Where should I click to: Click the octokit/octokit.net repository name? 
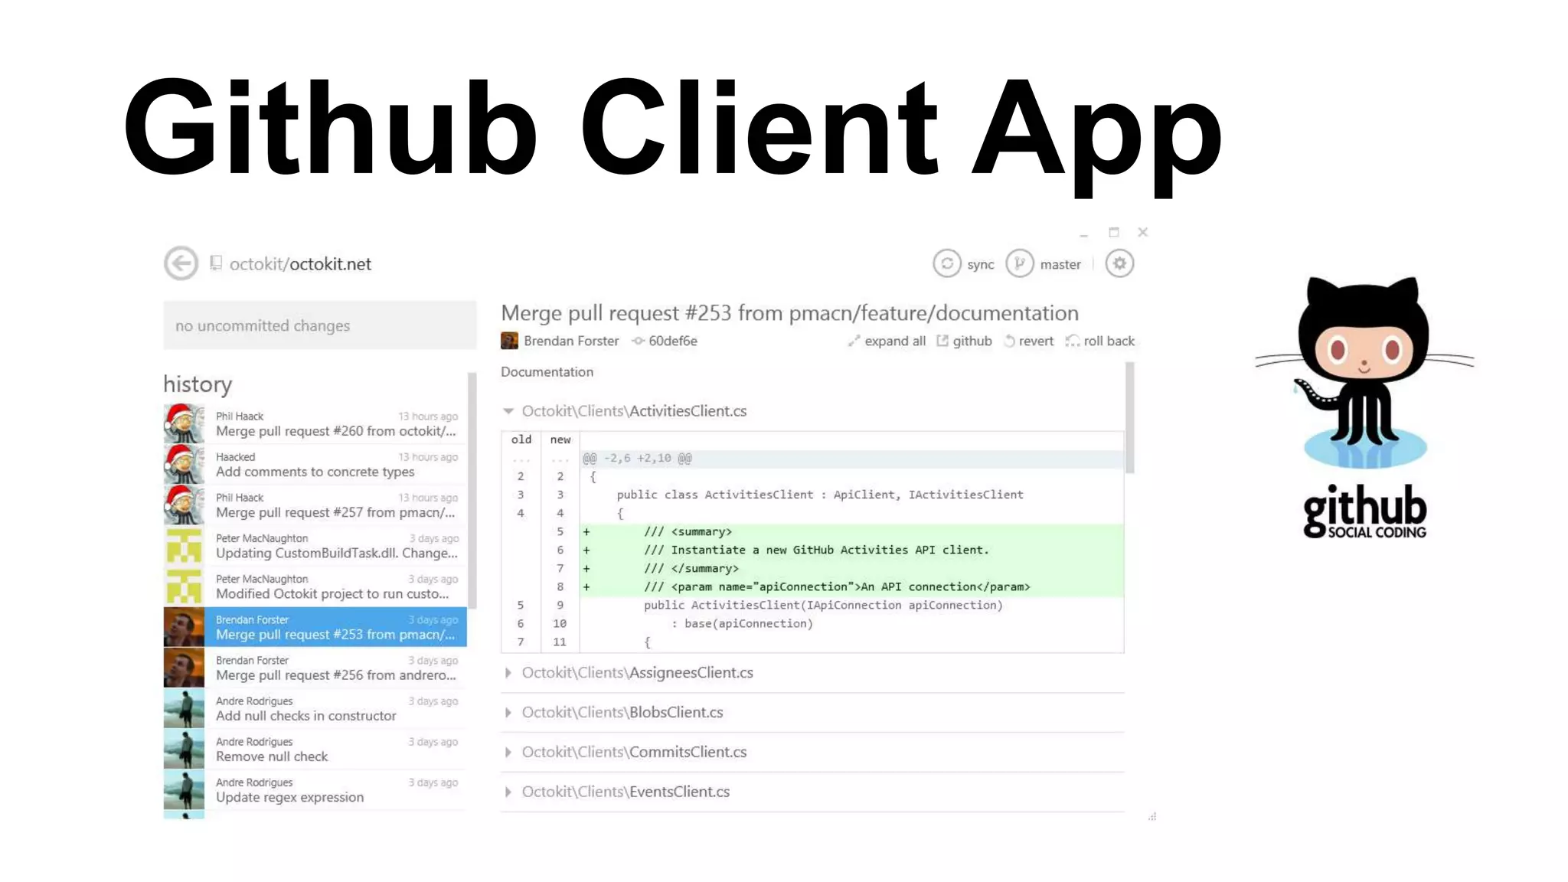click(300, 264)
